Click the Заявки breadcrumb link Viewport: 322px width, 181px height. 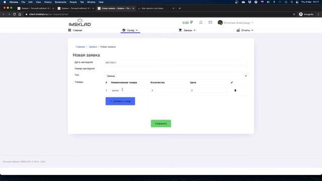(93, 47)
